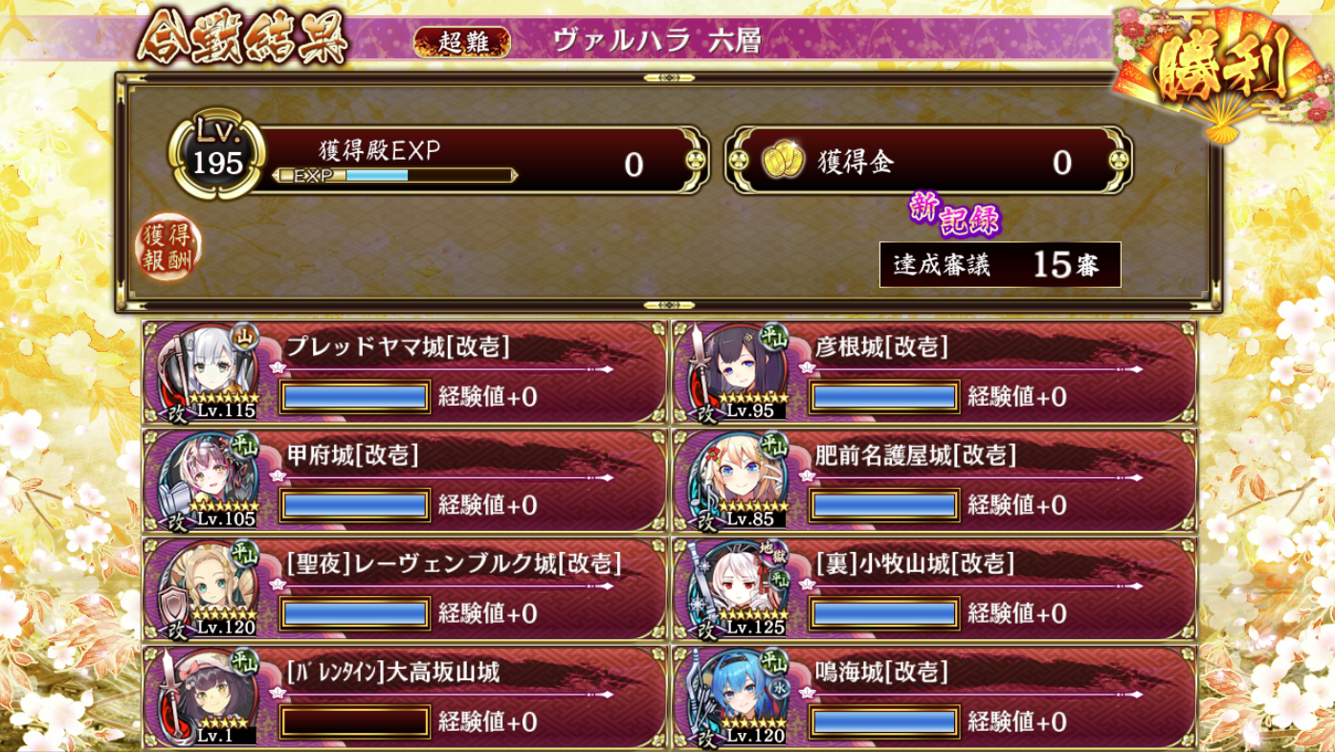
Task: Select the プレッドヤマ城 character portrait
Action: pos(211,373)
